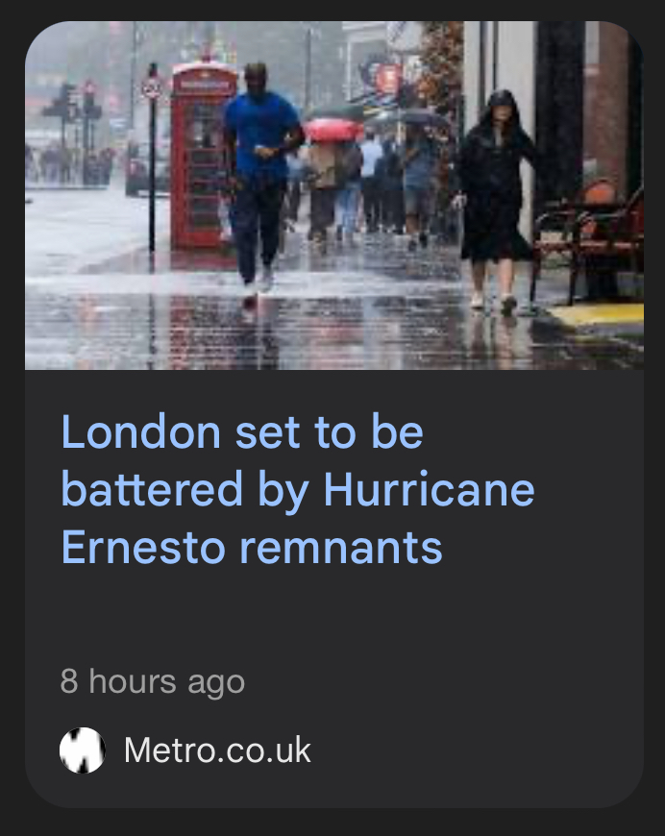The image size is (665, 836).
Task: Click the man in blue shirt in the photo
Action: click(261, 176)
